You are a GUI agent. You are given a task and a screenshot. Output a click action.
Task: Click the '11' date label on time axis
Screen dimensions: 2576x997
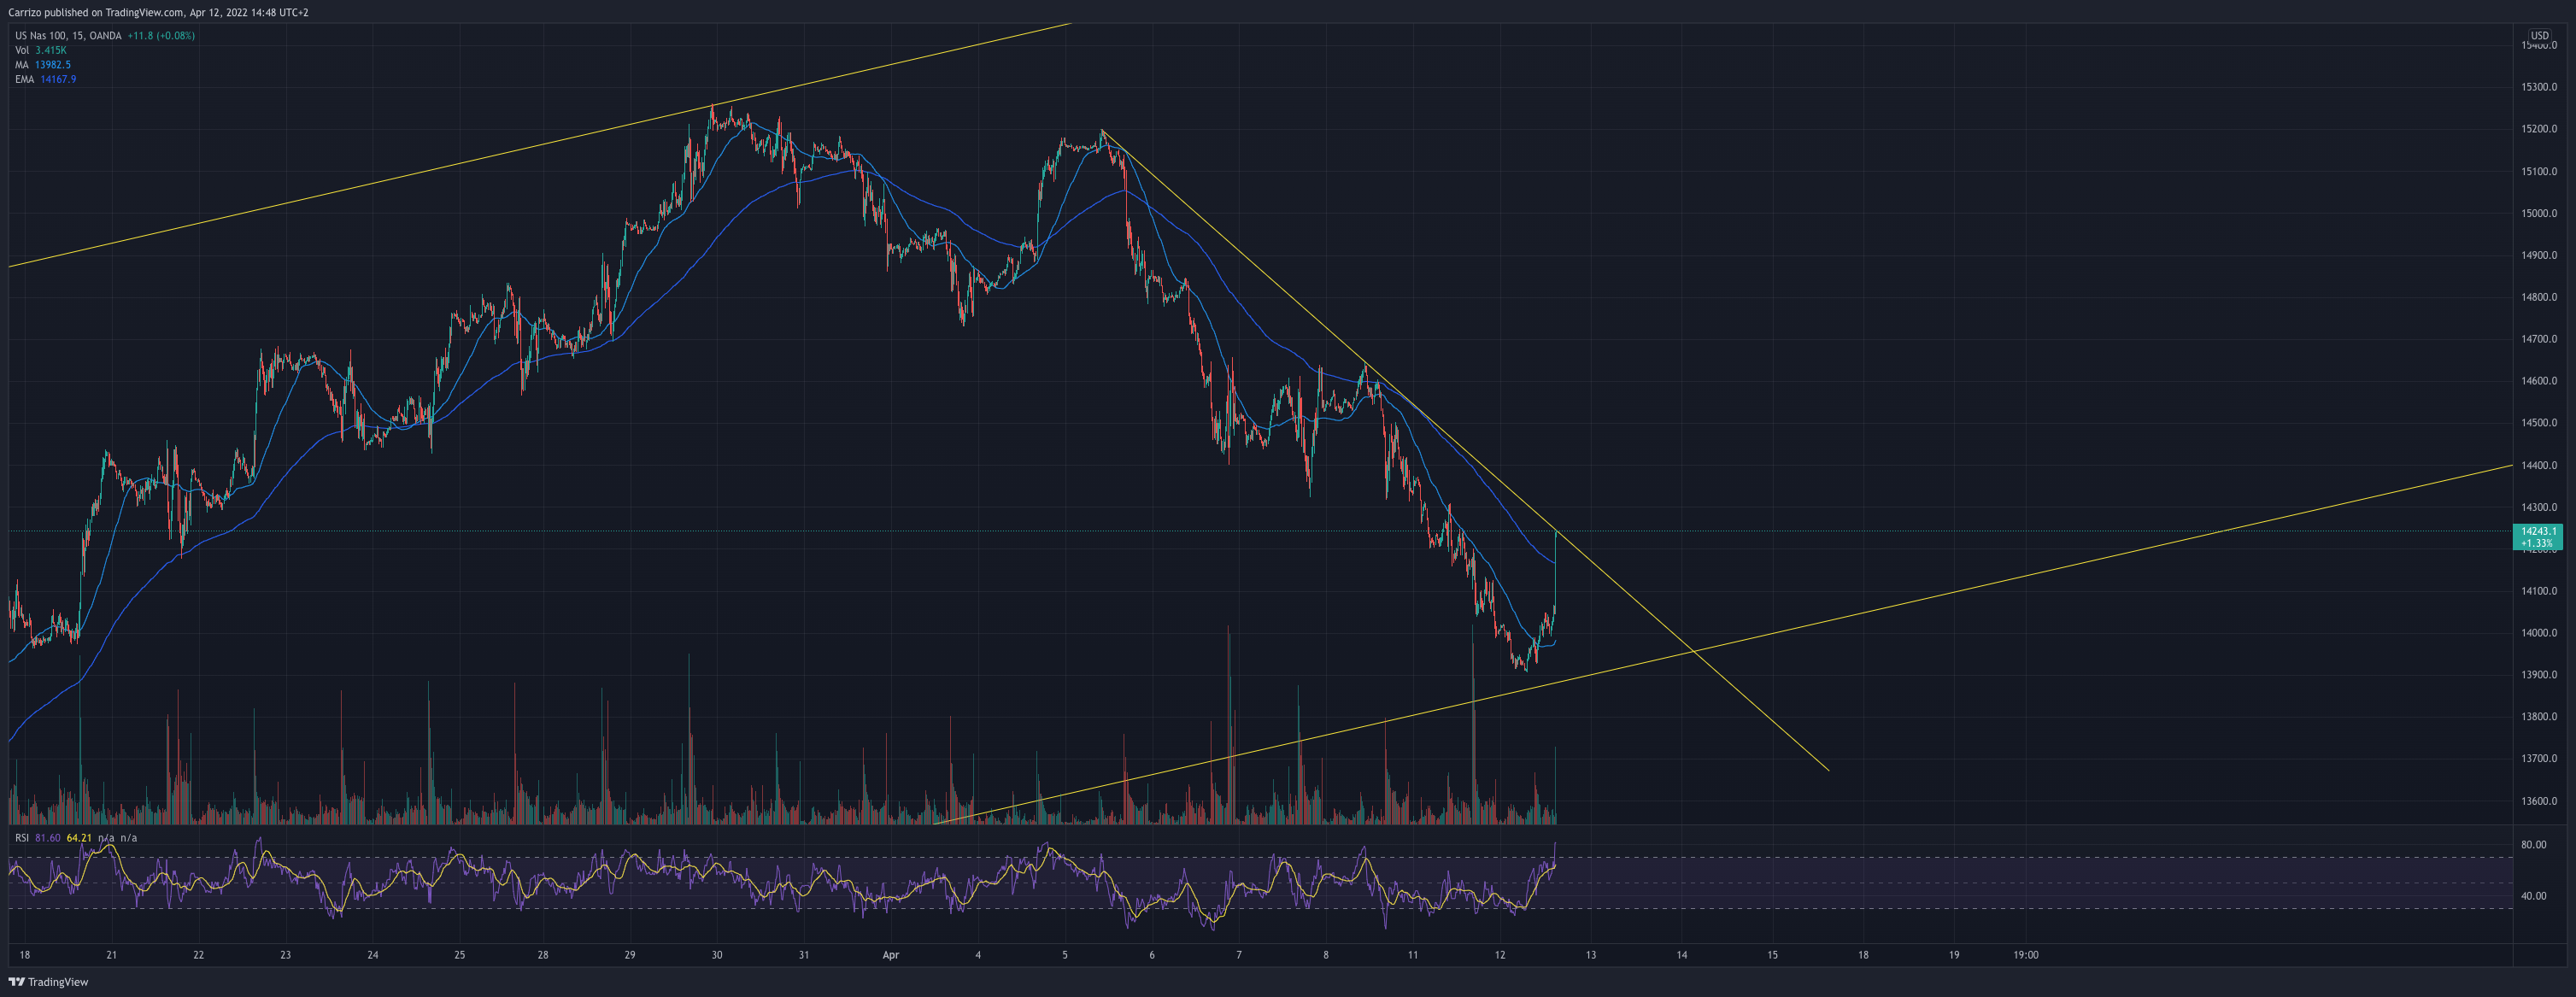click(1413, 955)
